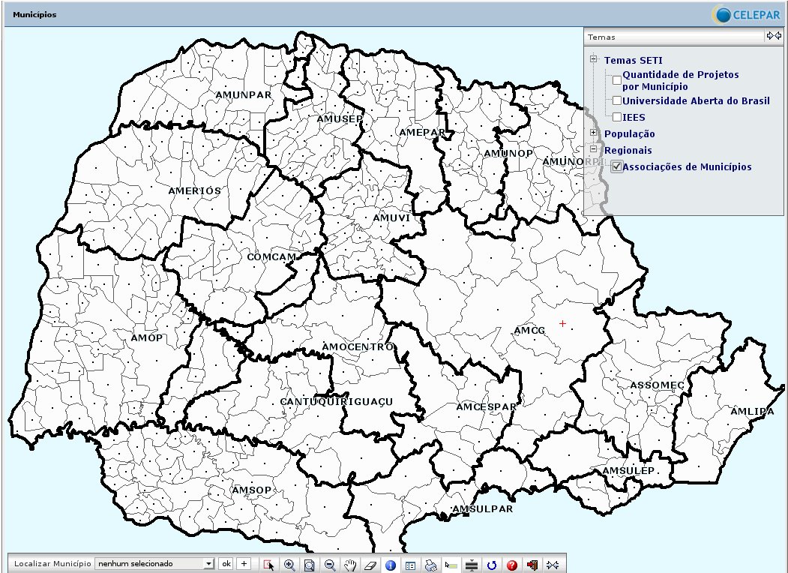Image resolution: width=788 pixels, height=573 pixels.
Task: Click the plus button next to ok
Action: tap(243, 563)
